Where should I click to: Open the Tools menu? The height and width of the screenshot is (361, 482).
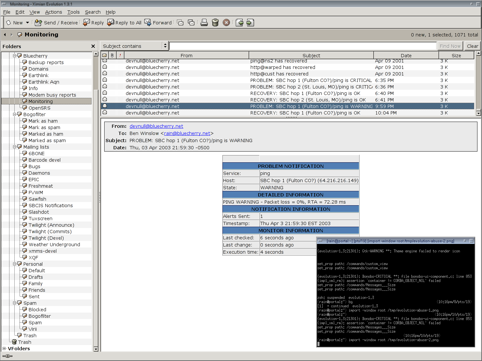[73, 12]
